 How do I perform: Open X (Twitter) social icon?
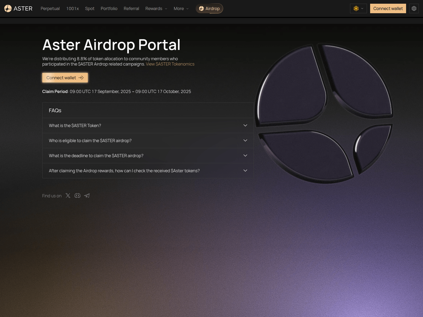click(68, 195)
